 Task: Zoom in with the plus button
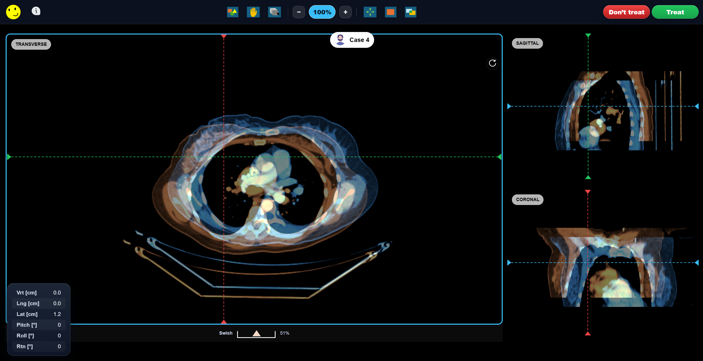click(345, 12)
